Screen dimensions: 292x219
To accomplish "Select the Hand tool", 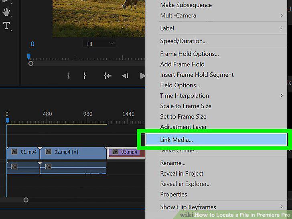I will pos(6,12).
